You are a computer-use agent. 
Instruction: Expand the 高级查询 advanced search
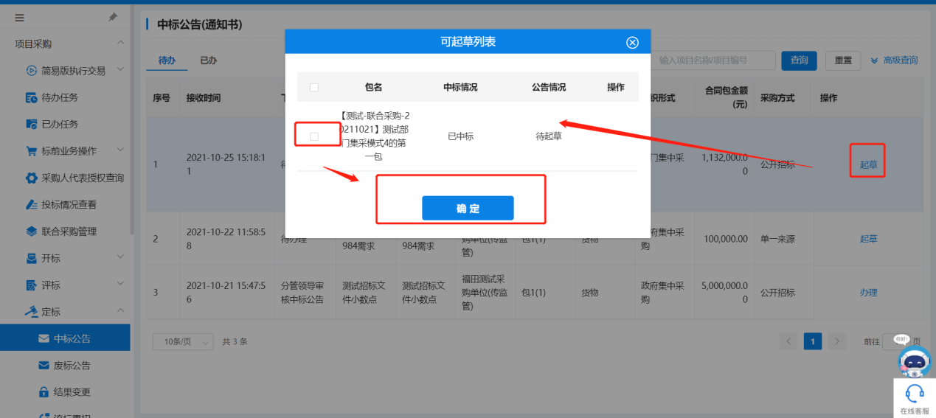click(x=893, y=60)
